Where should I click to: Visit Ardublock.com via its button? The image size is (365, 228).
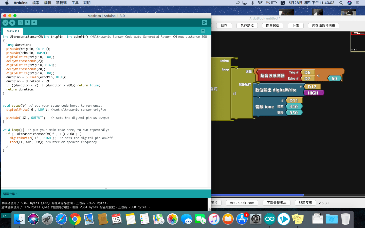point(242,203)
